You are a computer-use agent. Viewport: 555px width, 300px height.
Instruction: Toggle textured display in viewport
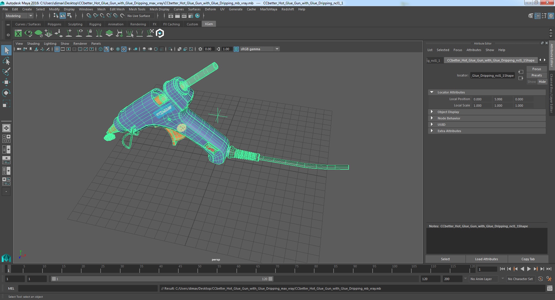pos(124,49)
